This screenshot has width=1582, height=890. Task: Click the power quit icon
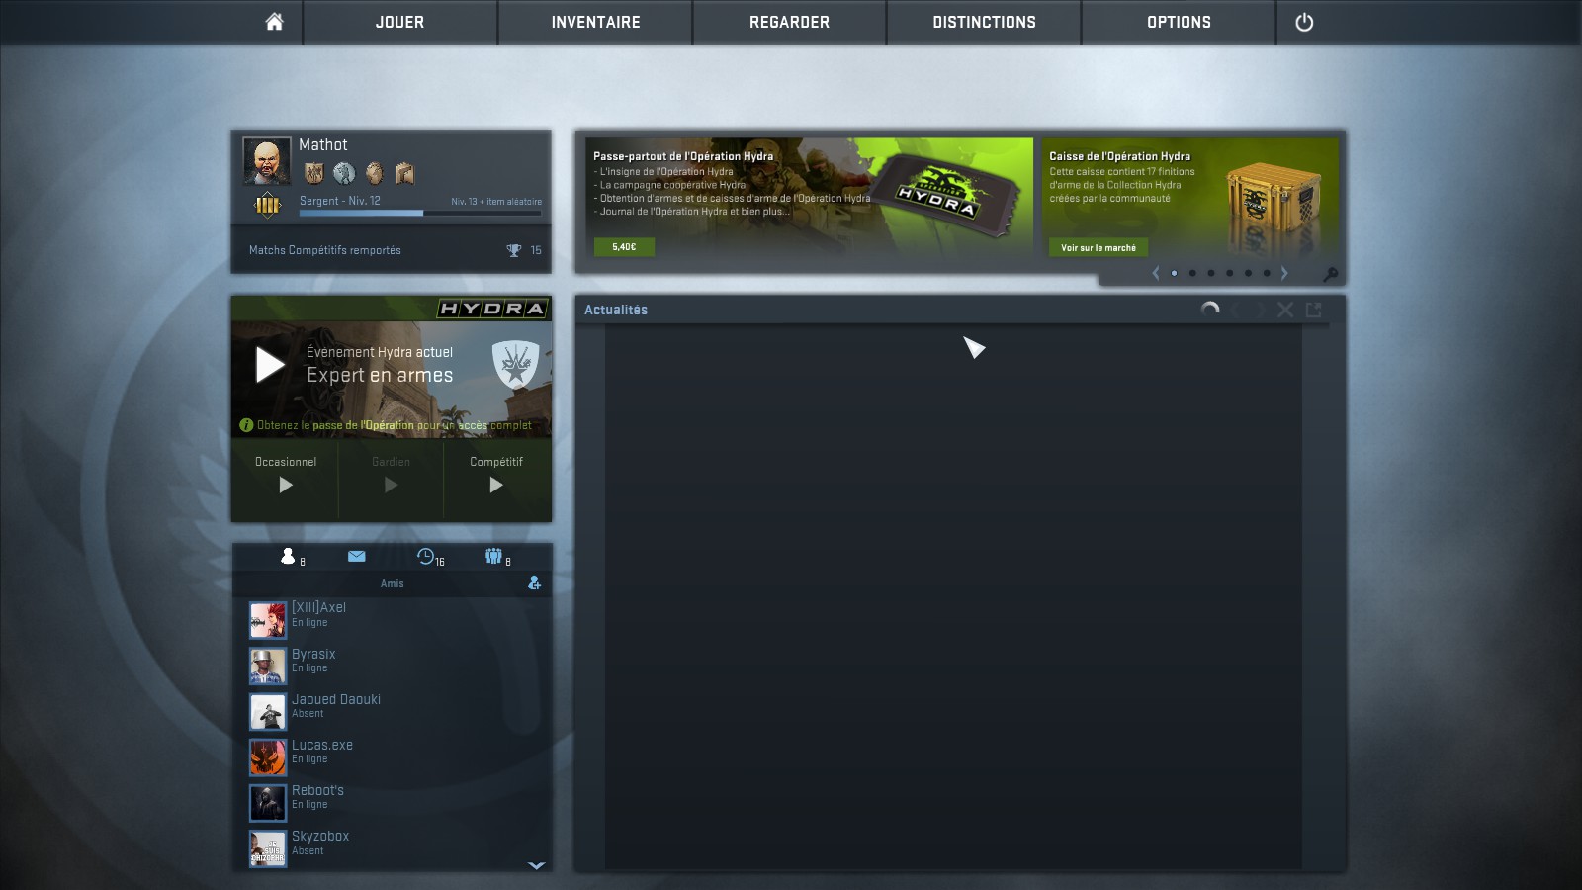(x=1304, y=22)
